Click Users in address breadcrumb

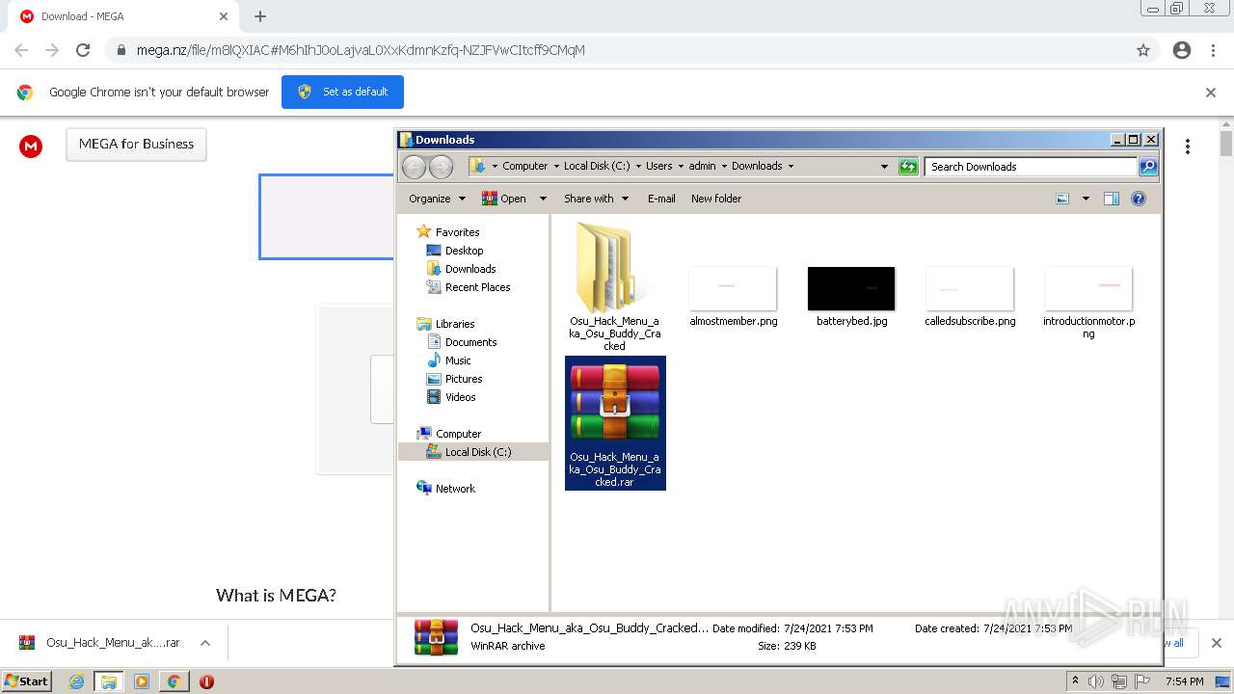tap(659, 166)
